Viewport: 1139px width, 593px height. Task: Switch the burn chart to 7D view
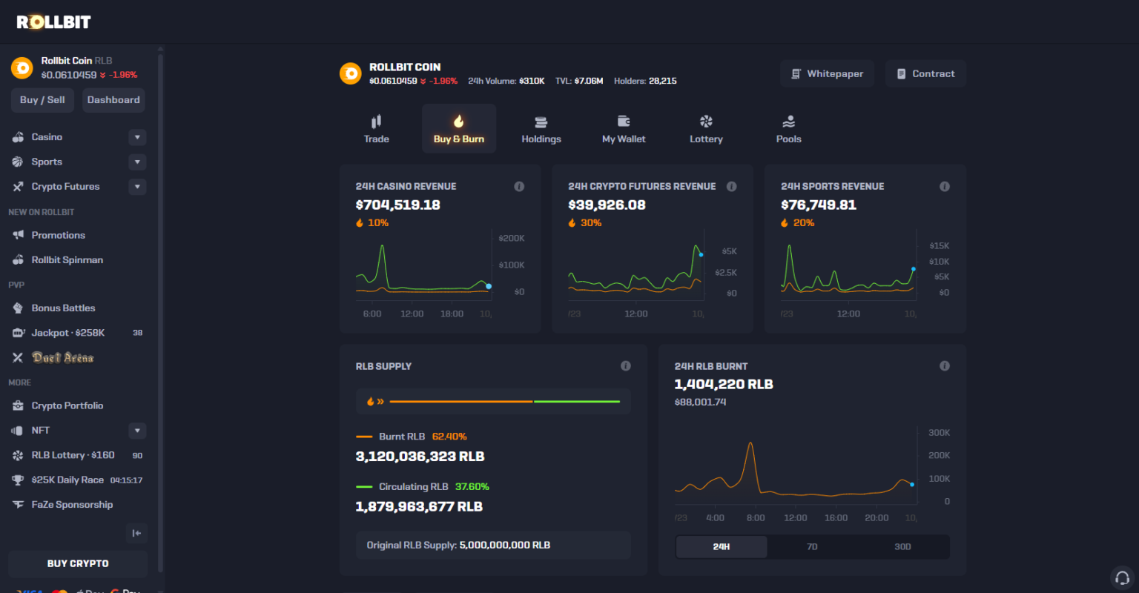coord(811,546)
